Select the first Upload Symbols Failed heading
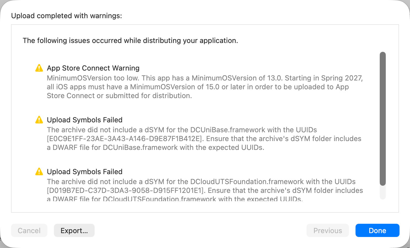Image resolution: width=410 pixels, height=248 pixels. [85, 120]
